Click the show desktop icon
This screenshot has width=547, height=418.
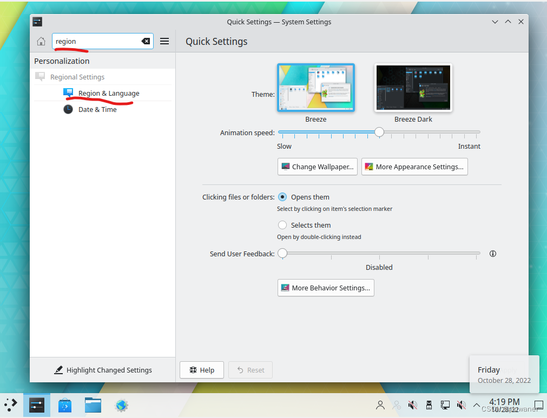(x=539, y=405)
